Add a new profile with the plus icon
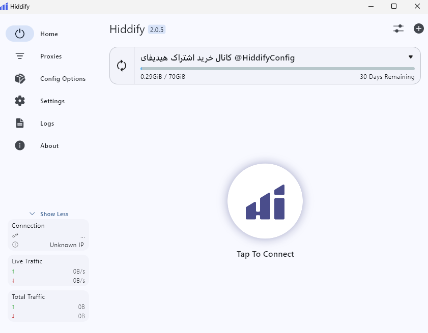Image resolution: width=428 pixels, height=333 pixels. point(418,29)
